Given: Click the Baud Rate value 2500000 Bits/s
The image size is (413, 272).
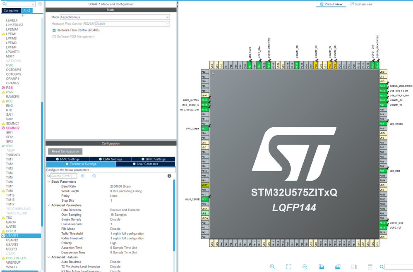Looking at the screenshot, I should (x=120, y=186).
